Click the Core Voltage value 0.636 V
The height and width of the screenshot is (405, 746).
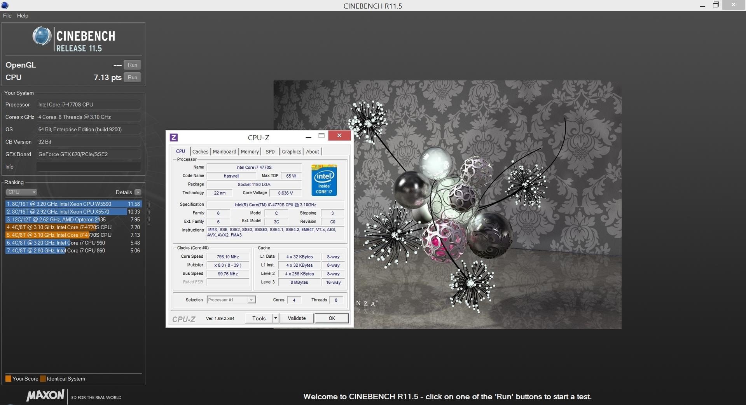click(x=285, y=193)
